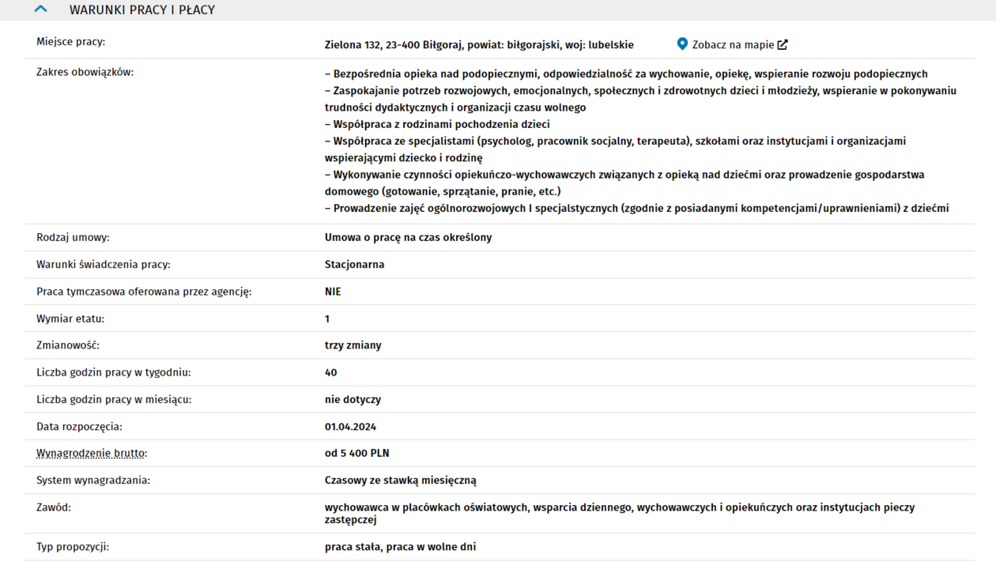Screen dimensions: 996x562
Task: Click the Czasowy ze stawką miesięczną value
Action: pos(400,481)
